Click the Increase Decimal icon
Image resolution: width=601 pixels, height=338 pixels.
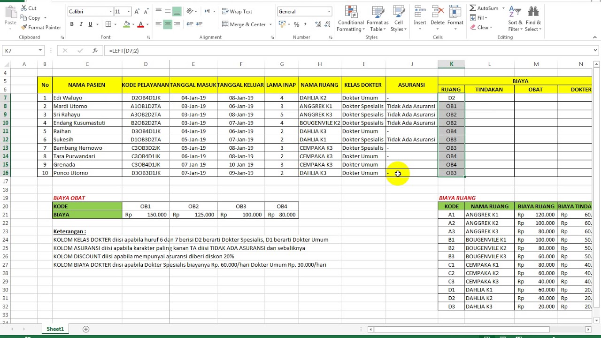pos(317,24)
